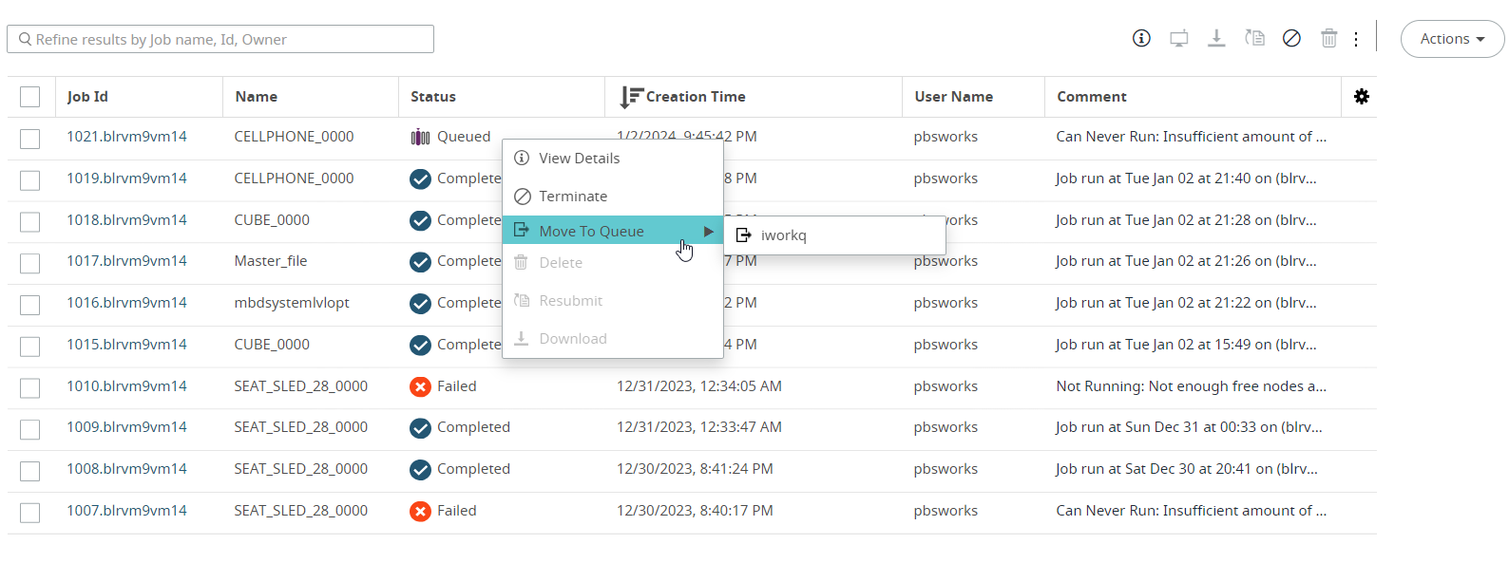The height and width of the screenshot is (563, 1509).
Task: Select checkbox for job 1021.blrvm9vm14
Action: pyautogui.click(x=30, y=139)
